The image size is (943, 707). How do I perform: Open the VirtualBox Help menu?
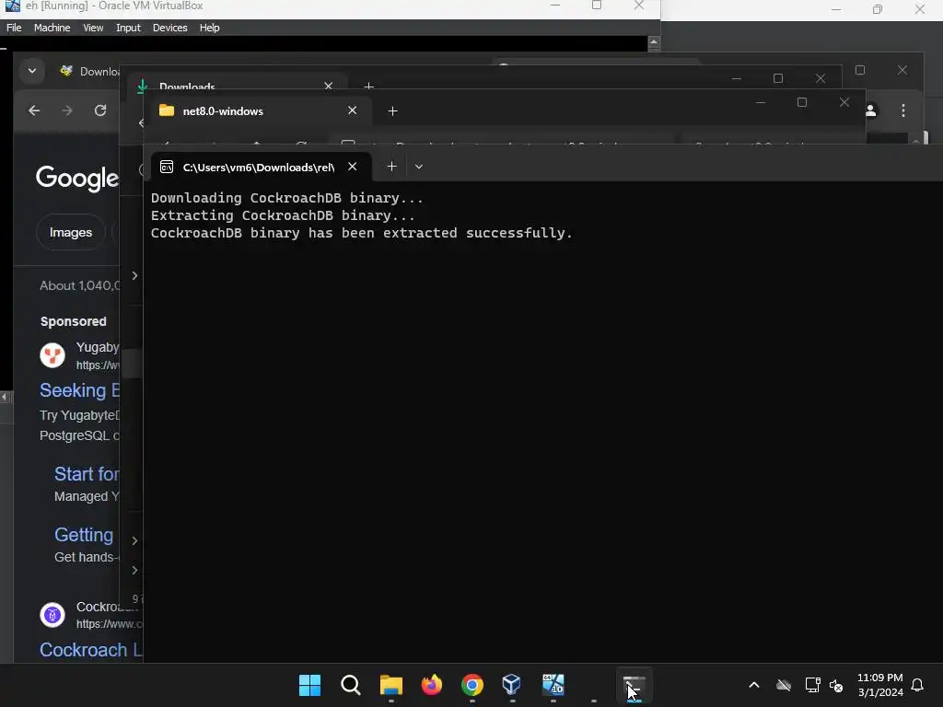click(209, 28)
